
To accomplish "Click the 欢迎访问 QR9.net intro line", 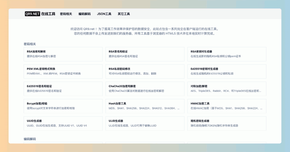I will click(x=145, y=29).
